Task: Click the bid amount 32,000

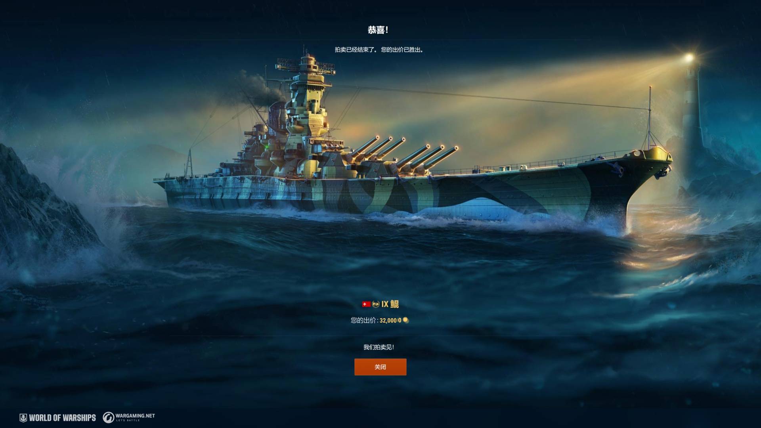Action: (x=390, y=320)
